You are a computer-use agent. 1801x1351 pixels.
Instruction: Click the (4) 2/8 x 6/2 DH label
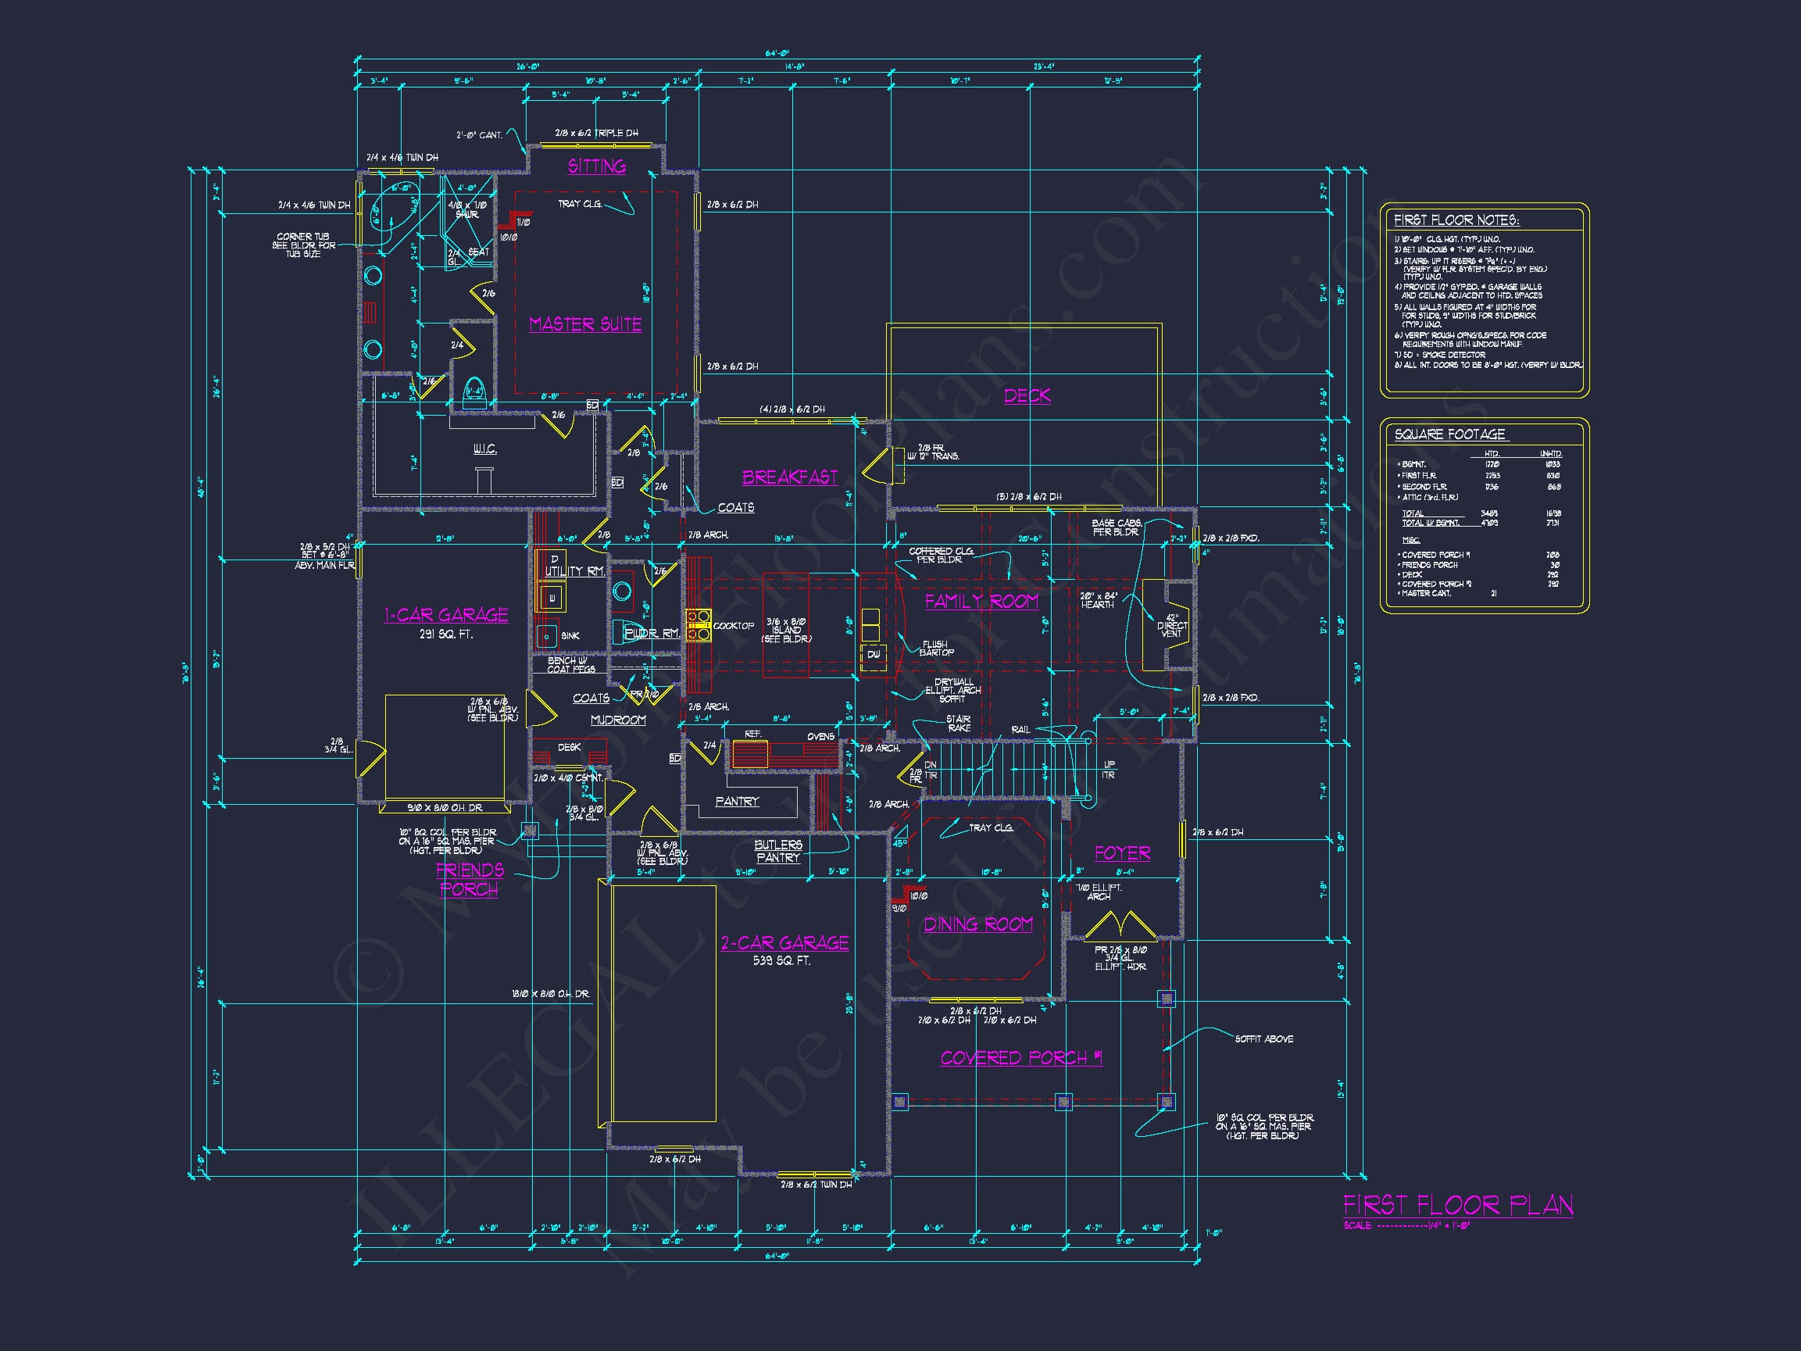pos(792,409)
